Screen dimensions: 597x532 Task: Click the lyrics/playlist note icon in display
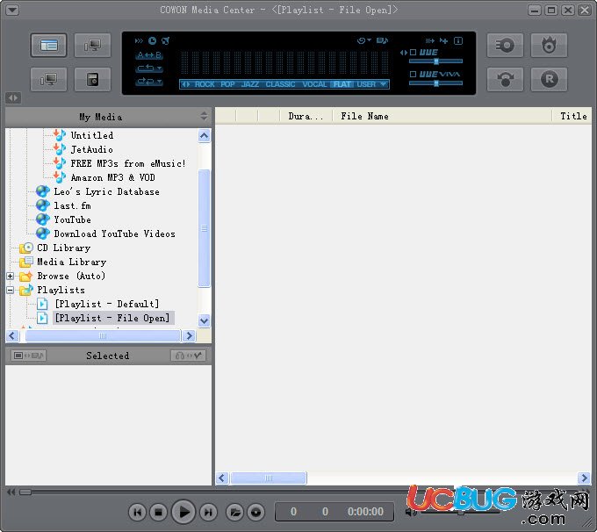pos(382,40)
